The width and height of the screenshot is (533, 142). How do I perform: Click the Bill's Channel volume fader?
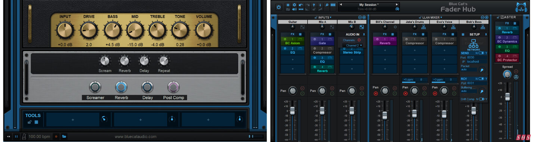pos(385,115)
